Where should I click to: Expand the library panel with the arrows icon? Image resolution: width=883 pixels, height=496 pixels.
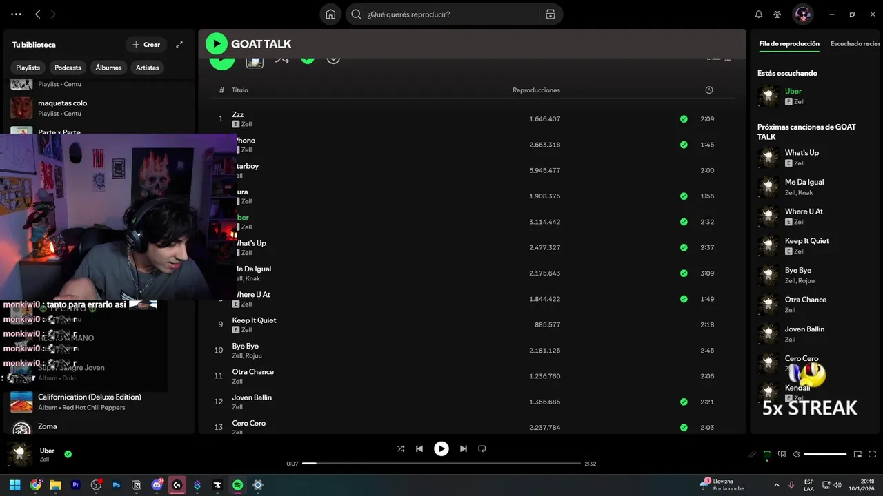coord(179,45)
